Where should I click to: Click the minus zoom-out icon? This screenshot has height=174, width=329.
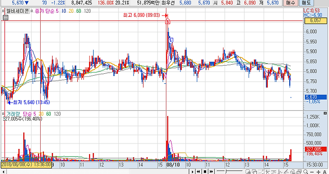312,172
